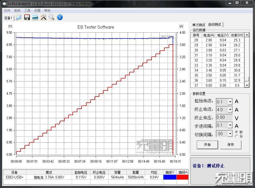Click the open file folder icon
The height and width of the screenshot is (188, 255).
point(18,17)
